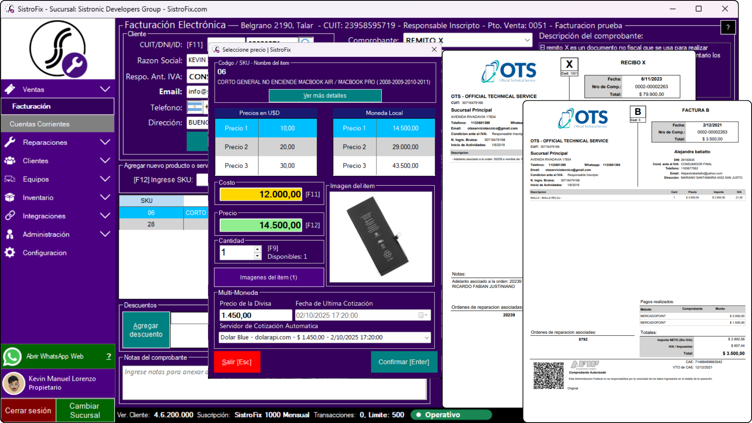
Task: Open Cuentas Corrientes submenu item
Action: pyautogui.click(x=58, y=124)
